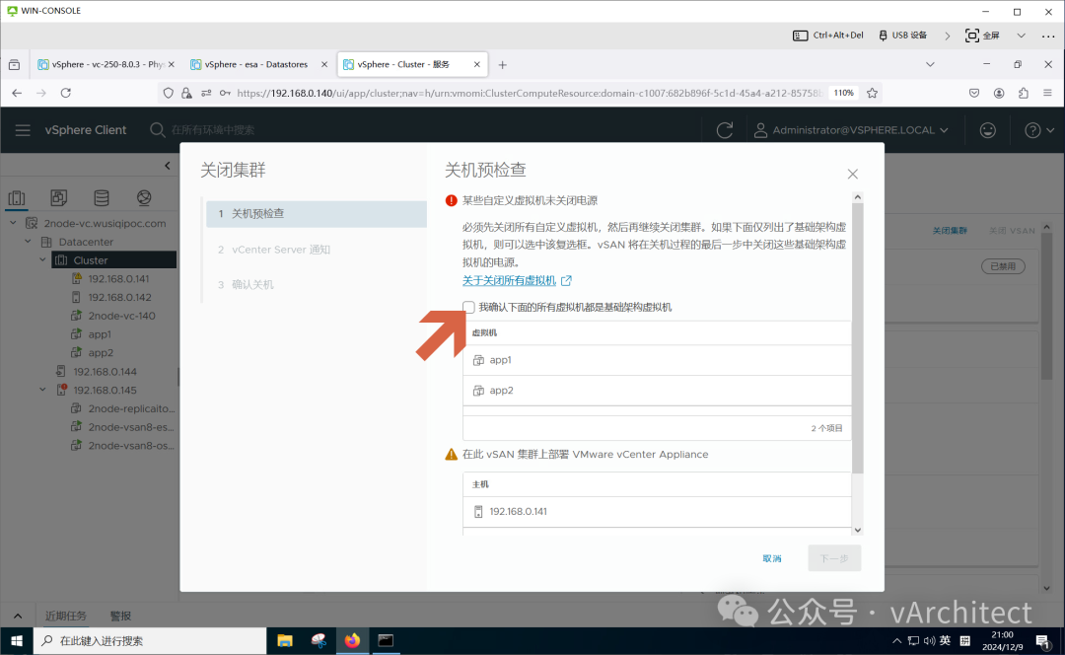Image resolution: width=1065 pixels, height=655 pixels.
Task: Open the Hosts and Clusters inventory icon
Action: 17,197
